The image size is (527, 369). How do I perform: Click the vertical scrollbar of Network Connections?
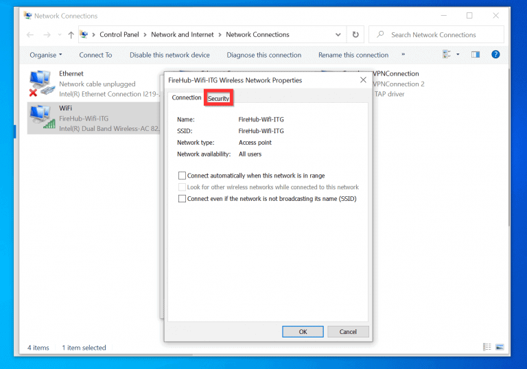tap(509, 148)
